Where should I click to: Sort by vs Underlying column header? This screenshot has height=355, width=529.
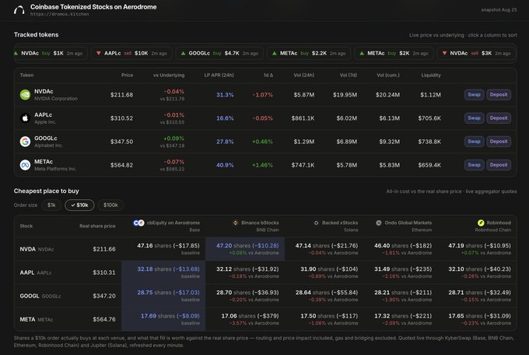pos(169,76)
